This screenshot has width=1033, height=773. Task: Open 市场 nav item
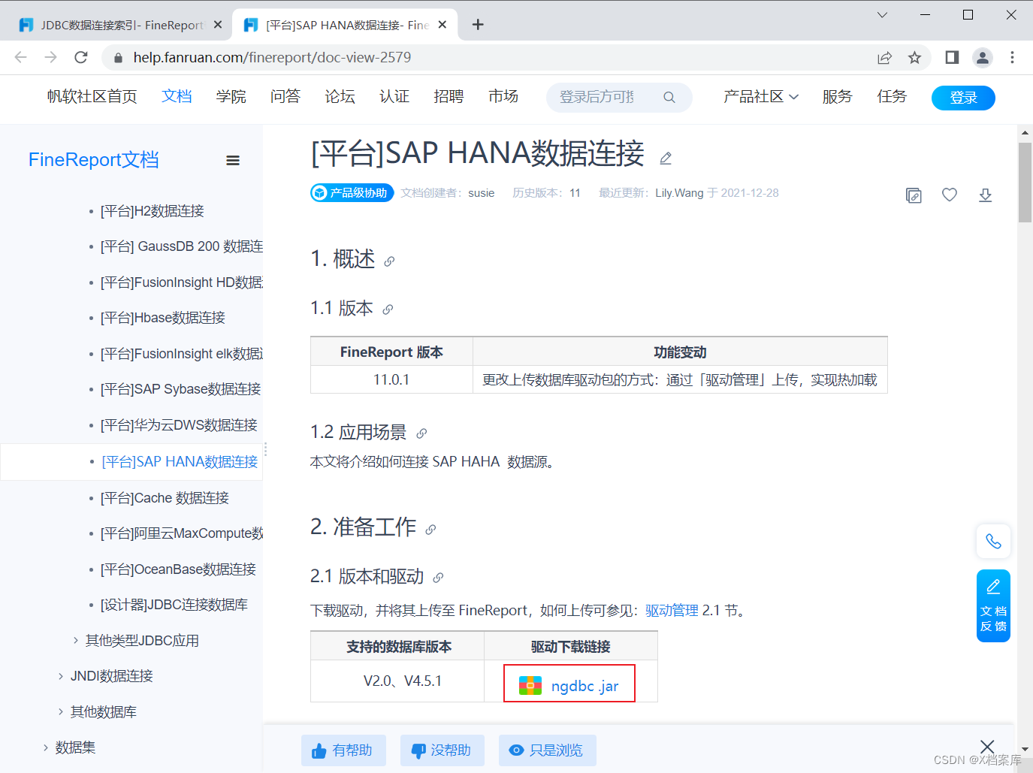tap(503, 97)
